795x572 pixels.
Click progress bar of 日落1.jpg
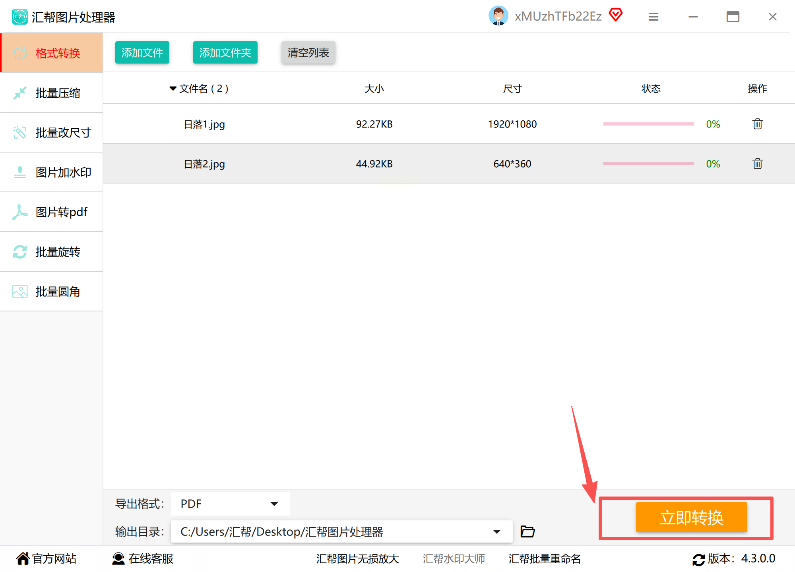(x=648, y=124)
